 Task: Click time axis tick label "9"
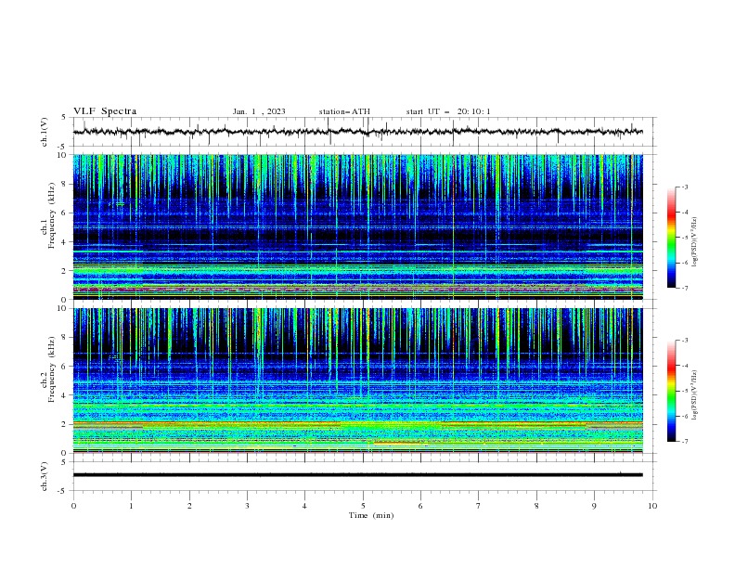coord(594,506)
